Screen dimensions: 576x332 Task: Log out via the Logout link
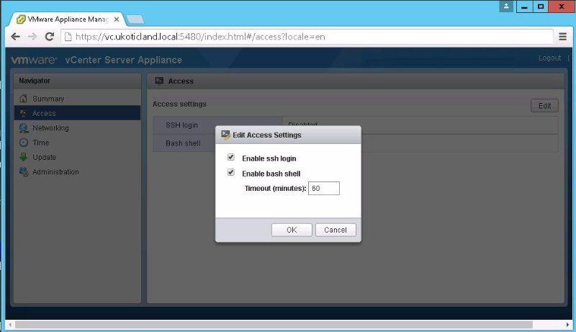pos(549,58)
